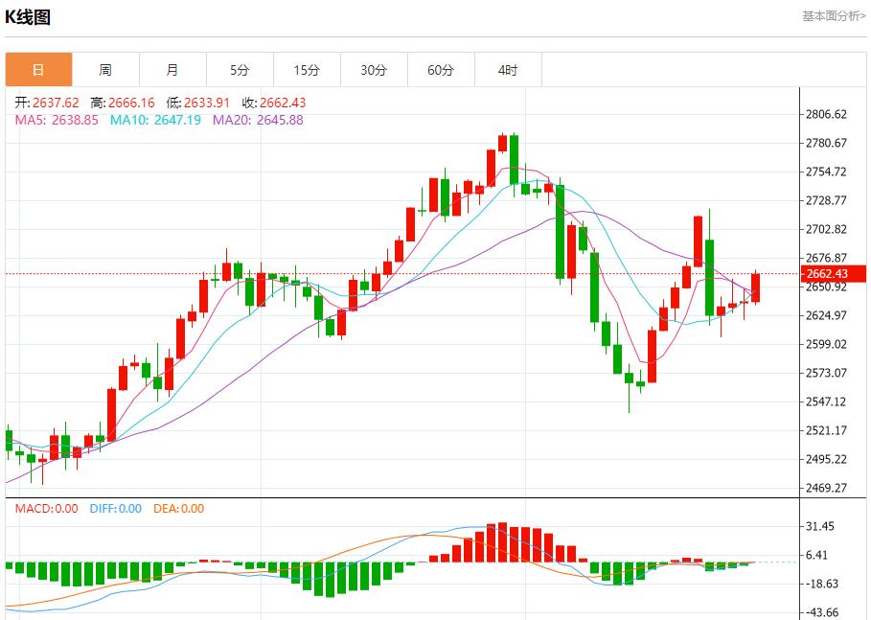Select the 日 daily chart tab
This screenshot has height=620, width=871.
coord(38,70)
